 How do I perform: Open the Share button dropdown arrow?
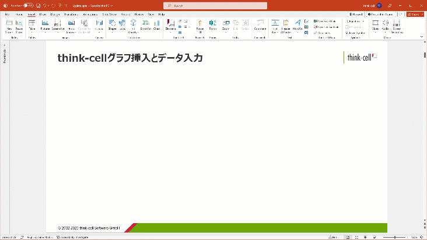(x=422, y=15)
